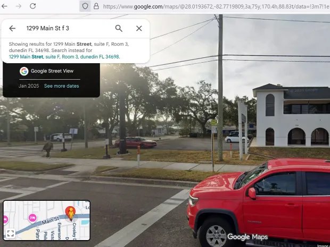Click the Google Street View logo icon
Viewport: 330px width, 247px height.
24,71
